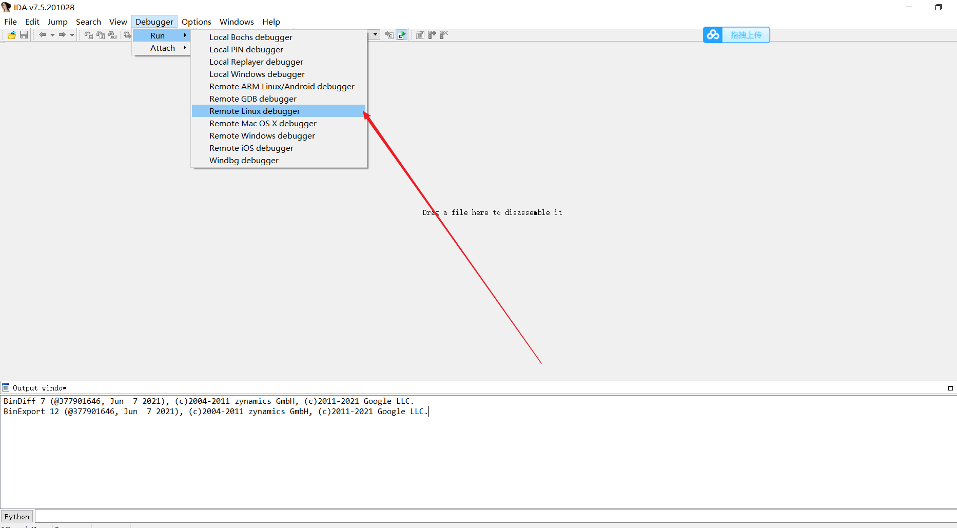Focus the Python command input field
Viewport: 957px width, 528px height.
point(496,516)
